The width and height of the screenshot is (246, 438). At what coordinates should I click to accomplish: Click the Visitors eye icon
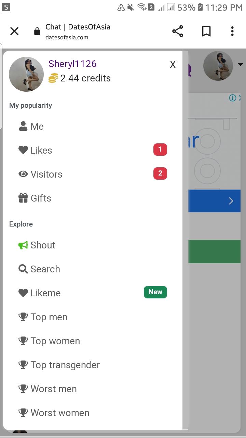(23, 174)
